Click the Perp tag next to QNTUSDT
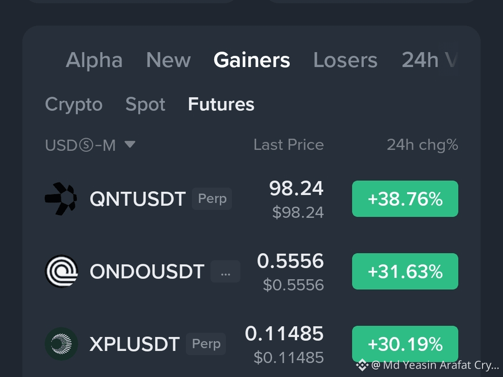 [212, 199]
